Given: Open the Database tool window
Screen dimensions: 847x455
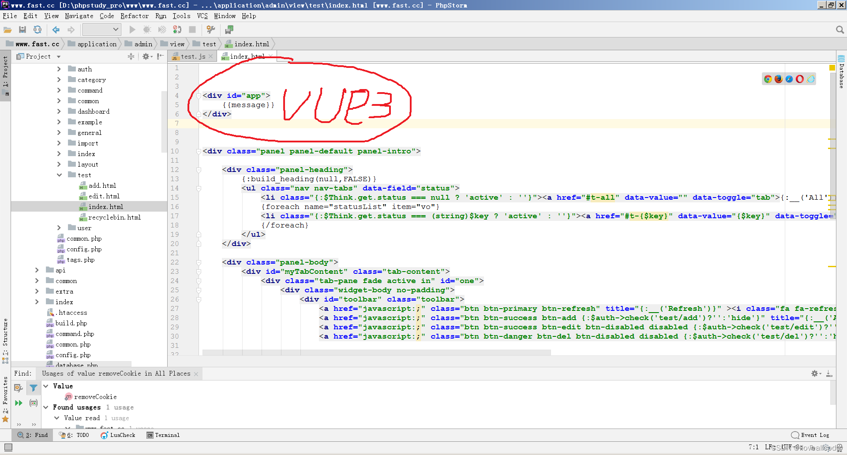Looking at the screenshot, I should click(x=841, y=71).
